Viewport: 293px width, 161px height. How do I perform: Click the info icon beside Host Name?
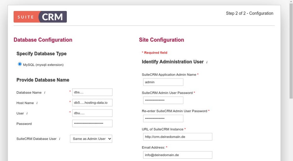(x=37, y=103)
